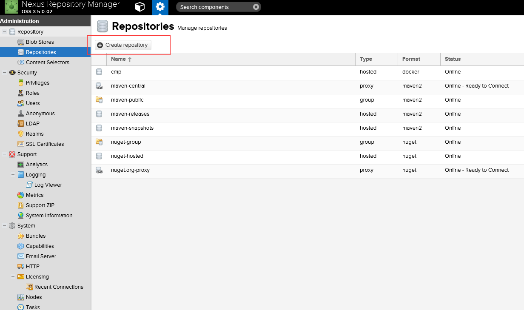The width and height of the screenshot is (524, 310).
Task: Collapse the Repository tree node
Action: (x=4, y=32)
